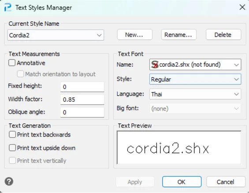The width and height of the screenshot is (249, 193).
Task: Click the Current Style Name label
Action: coord(34,24)
